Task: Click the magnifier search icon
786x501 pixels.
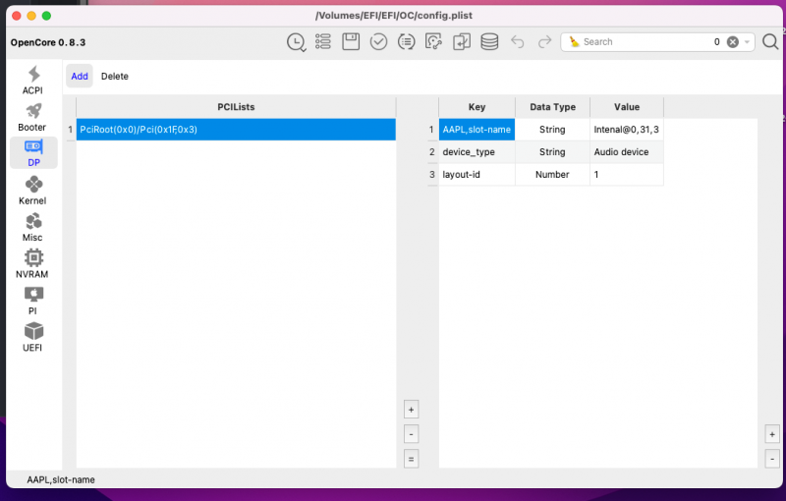Action: coord(770,41)
